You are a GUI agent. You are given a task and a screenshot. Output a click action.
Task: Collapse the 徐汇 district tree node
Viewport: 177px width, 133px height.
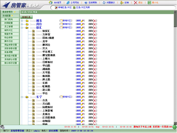click(x=22, y=28)
